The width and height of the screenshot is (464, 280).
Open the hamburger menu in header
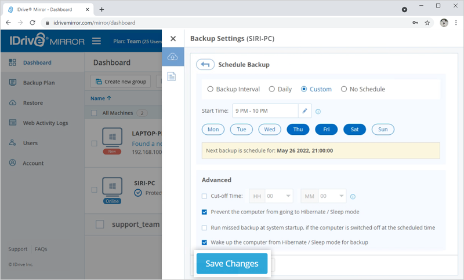[96, 41]
